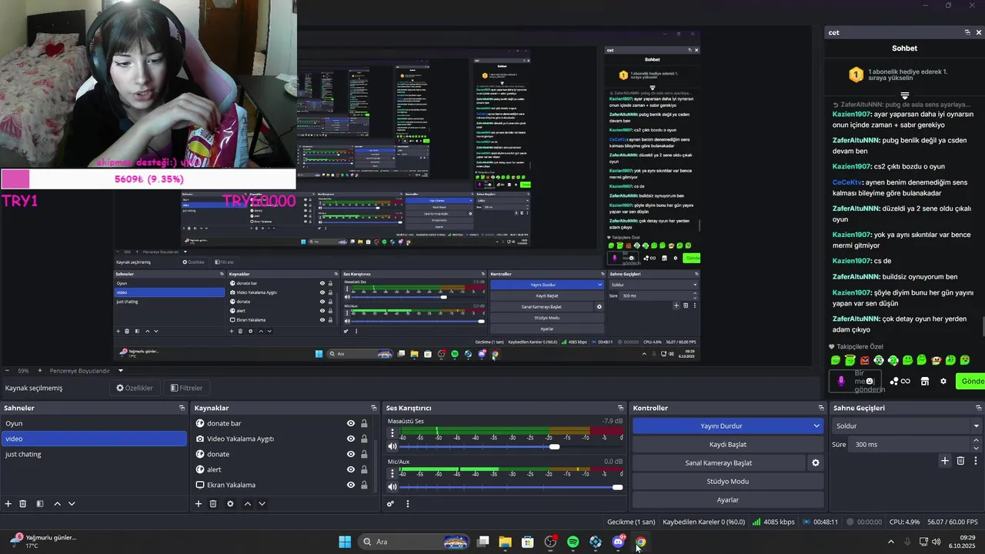Viewport: 985px width, 554px height.
Task: Open chat settings gear icon
Action: point(943,381)
